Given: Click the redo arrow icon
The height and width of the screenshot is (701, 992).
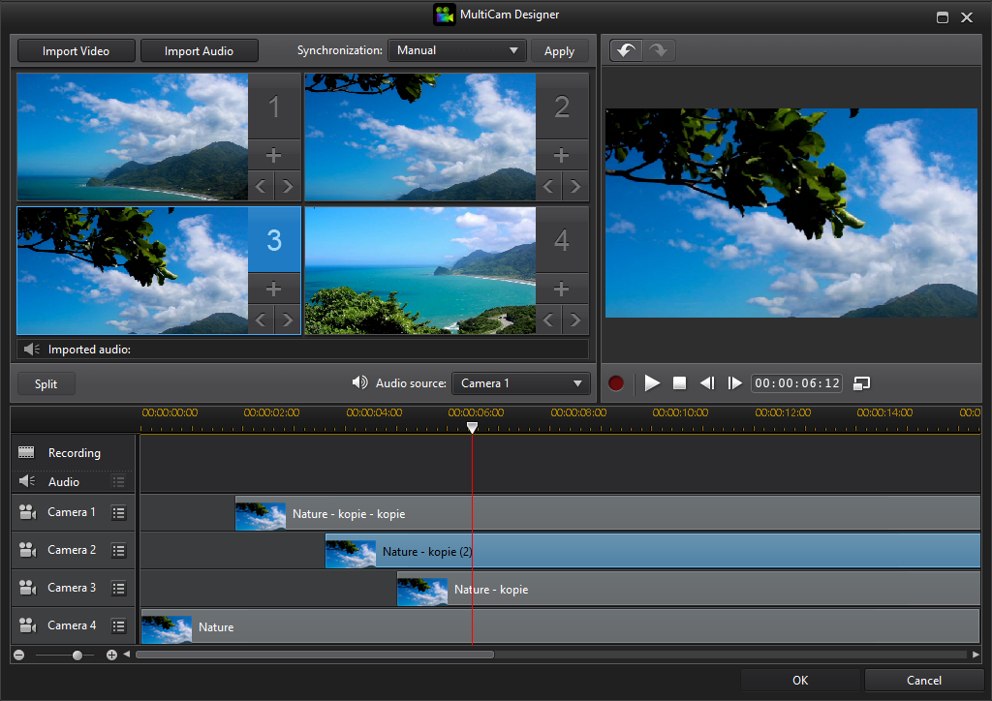Looking at the screenshot, I should point(659,50).
